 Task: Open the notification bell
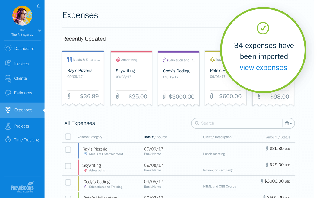click(39, 6)
